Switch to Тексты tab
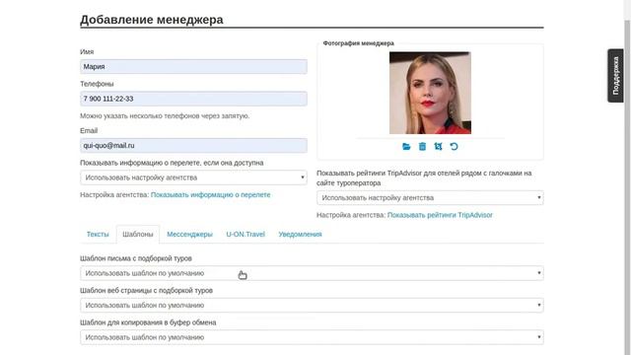The image size is (631, 355). [98, 235]
